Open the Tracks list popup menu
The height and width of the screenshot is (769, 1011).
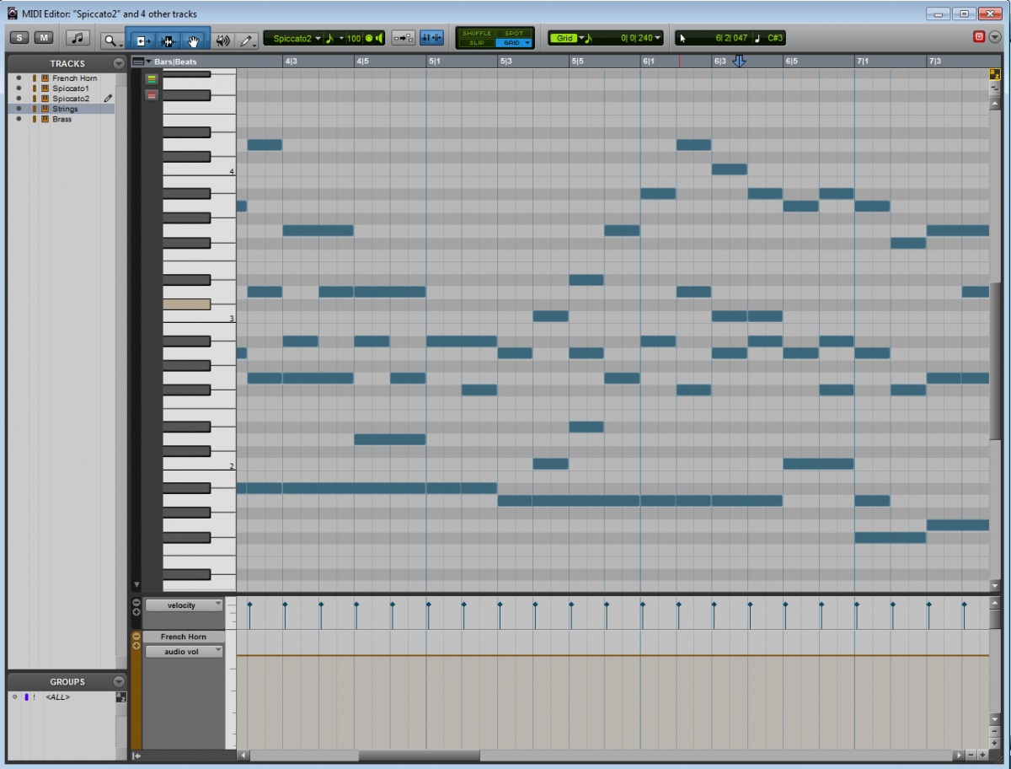[119, 63]
